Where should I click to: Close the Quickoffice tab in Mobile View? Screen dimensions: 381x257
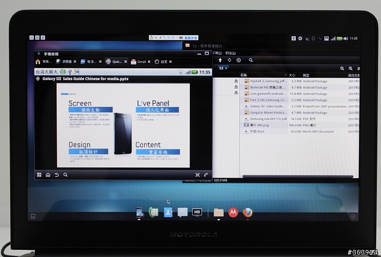(x=126, y=62)
